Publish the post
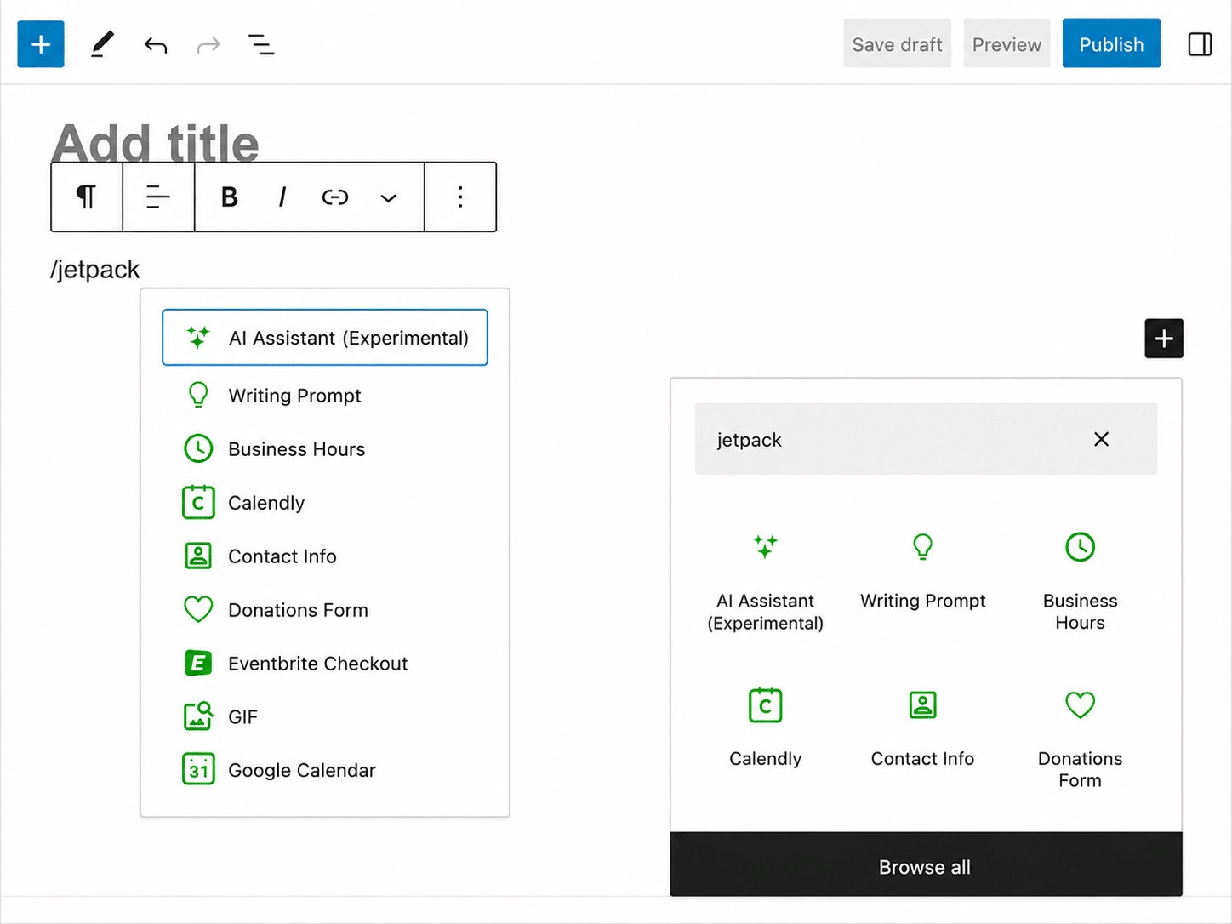Viewport: 1232px width, 924px height. tap(1111, 44)
